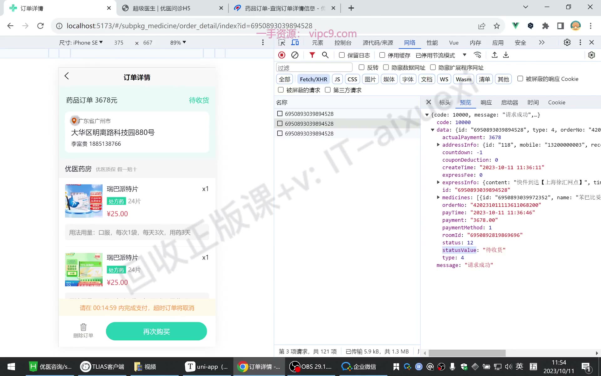Toggle the network filter funnel icon
This screenshot has height=376, width=601.
pos(312,55)
